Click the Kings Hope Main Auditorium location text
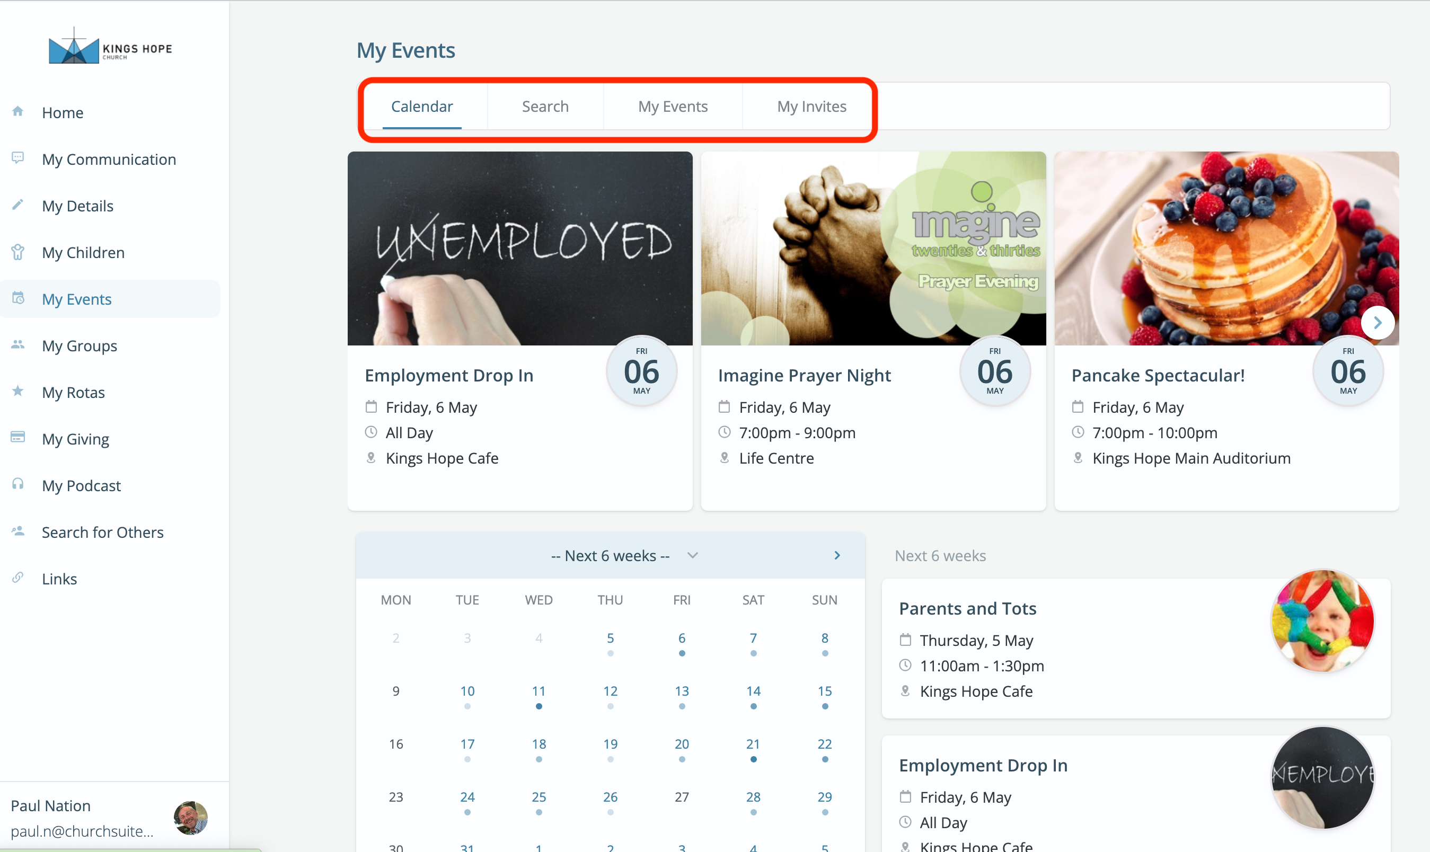The width and height of the screenshot is (1430, 852). pos(1191,458)
